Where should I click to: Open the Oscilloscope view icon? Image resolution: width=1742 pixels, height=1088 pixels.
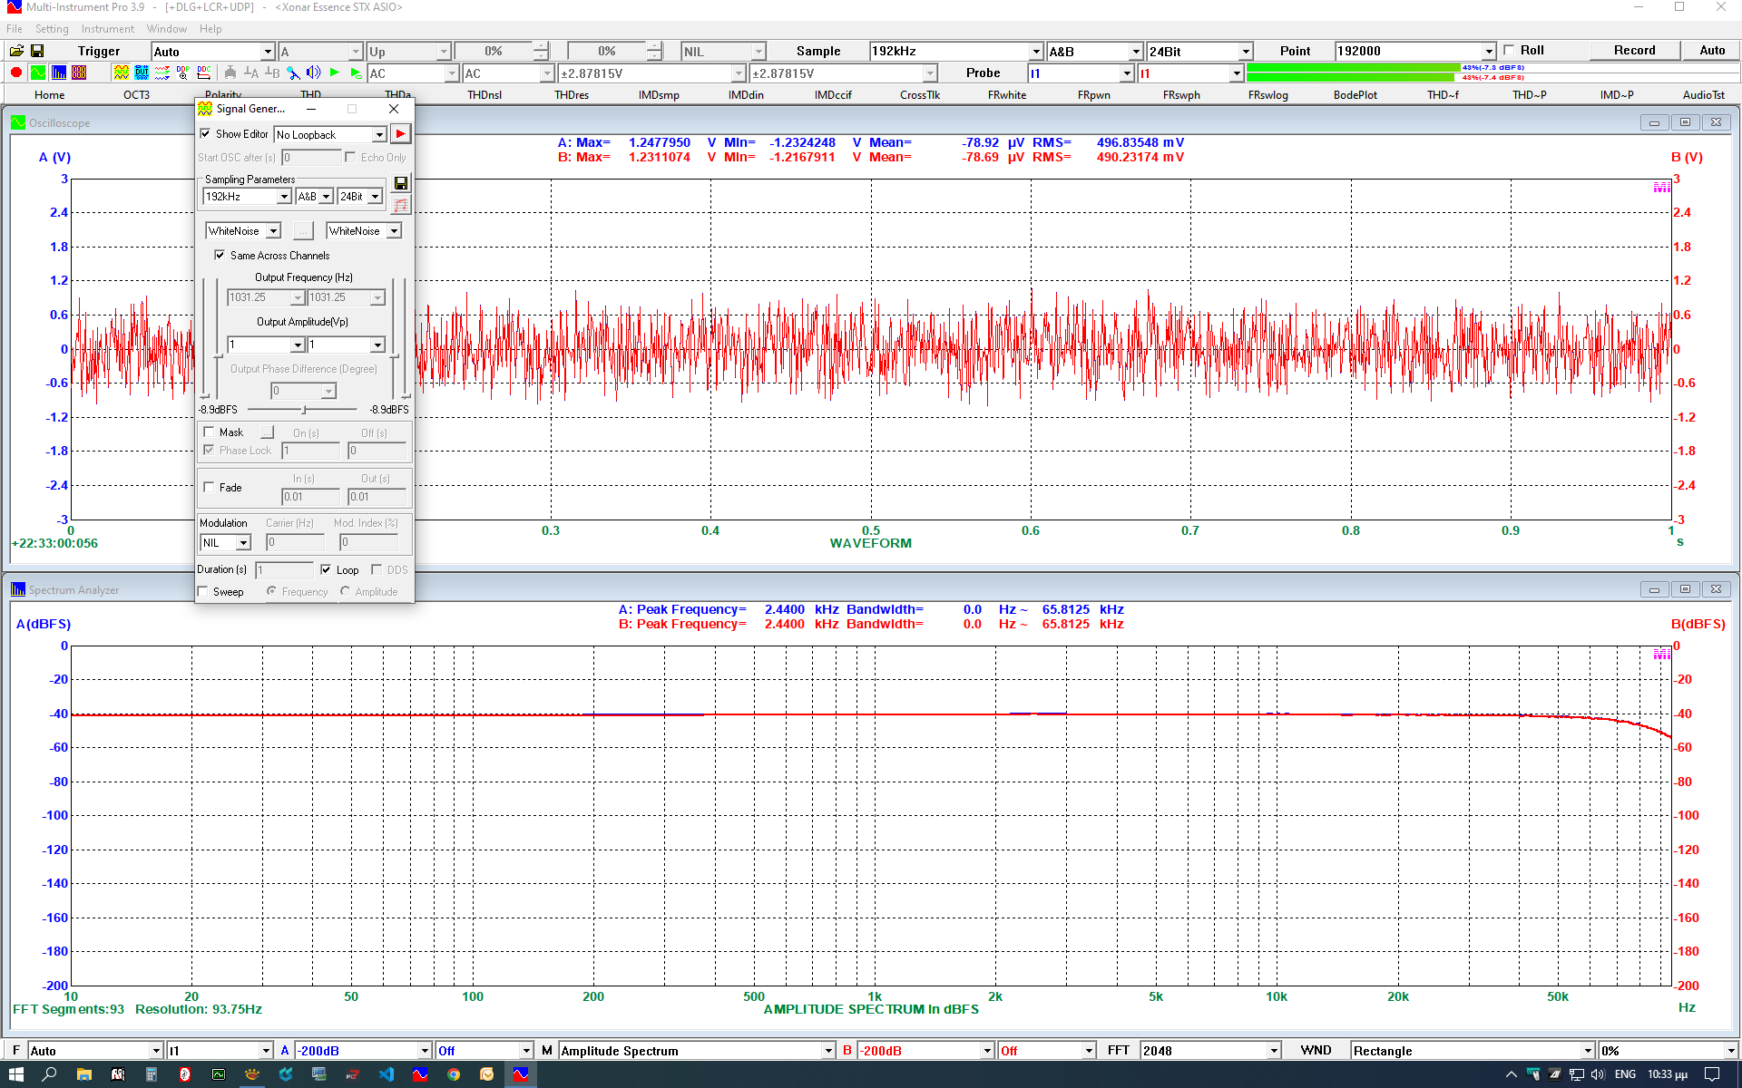[38, 73]
